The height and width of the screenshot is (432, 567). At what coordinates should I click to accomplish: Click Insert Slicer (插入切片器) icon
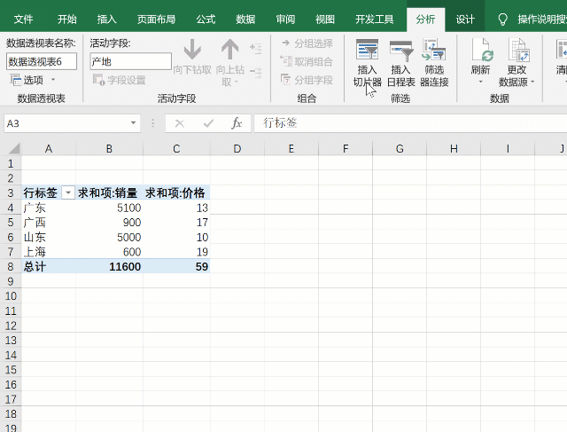(367, 50)
